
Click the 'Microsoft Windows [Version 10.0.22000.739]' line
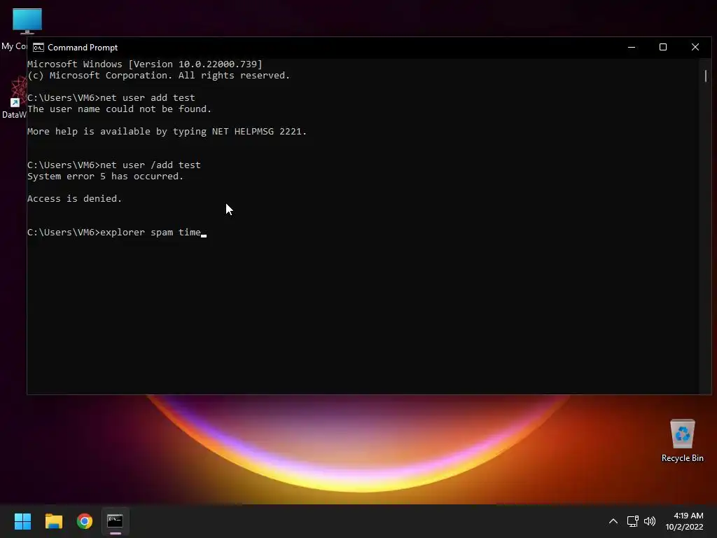click(x=144, y=64)
